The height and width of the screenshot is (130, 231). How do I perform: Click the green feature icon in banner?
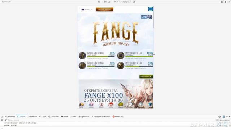tap(121, 105)
